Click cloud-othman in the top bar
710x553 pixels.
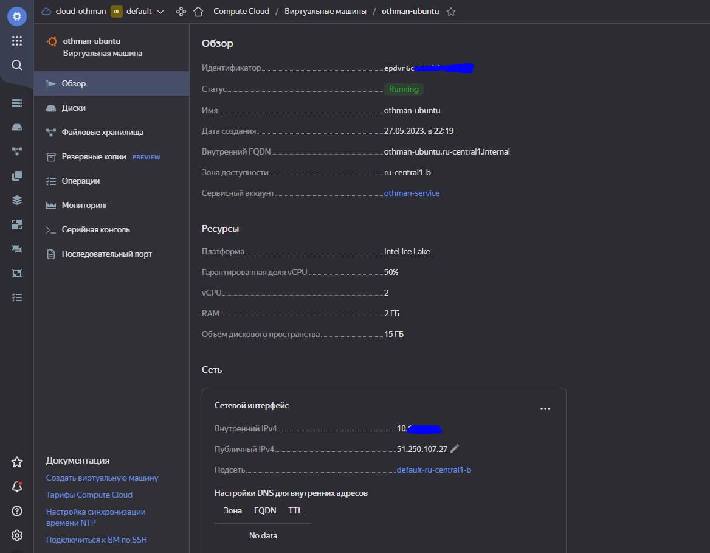(x=81, y=12)
